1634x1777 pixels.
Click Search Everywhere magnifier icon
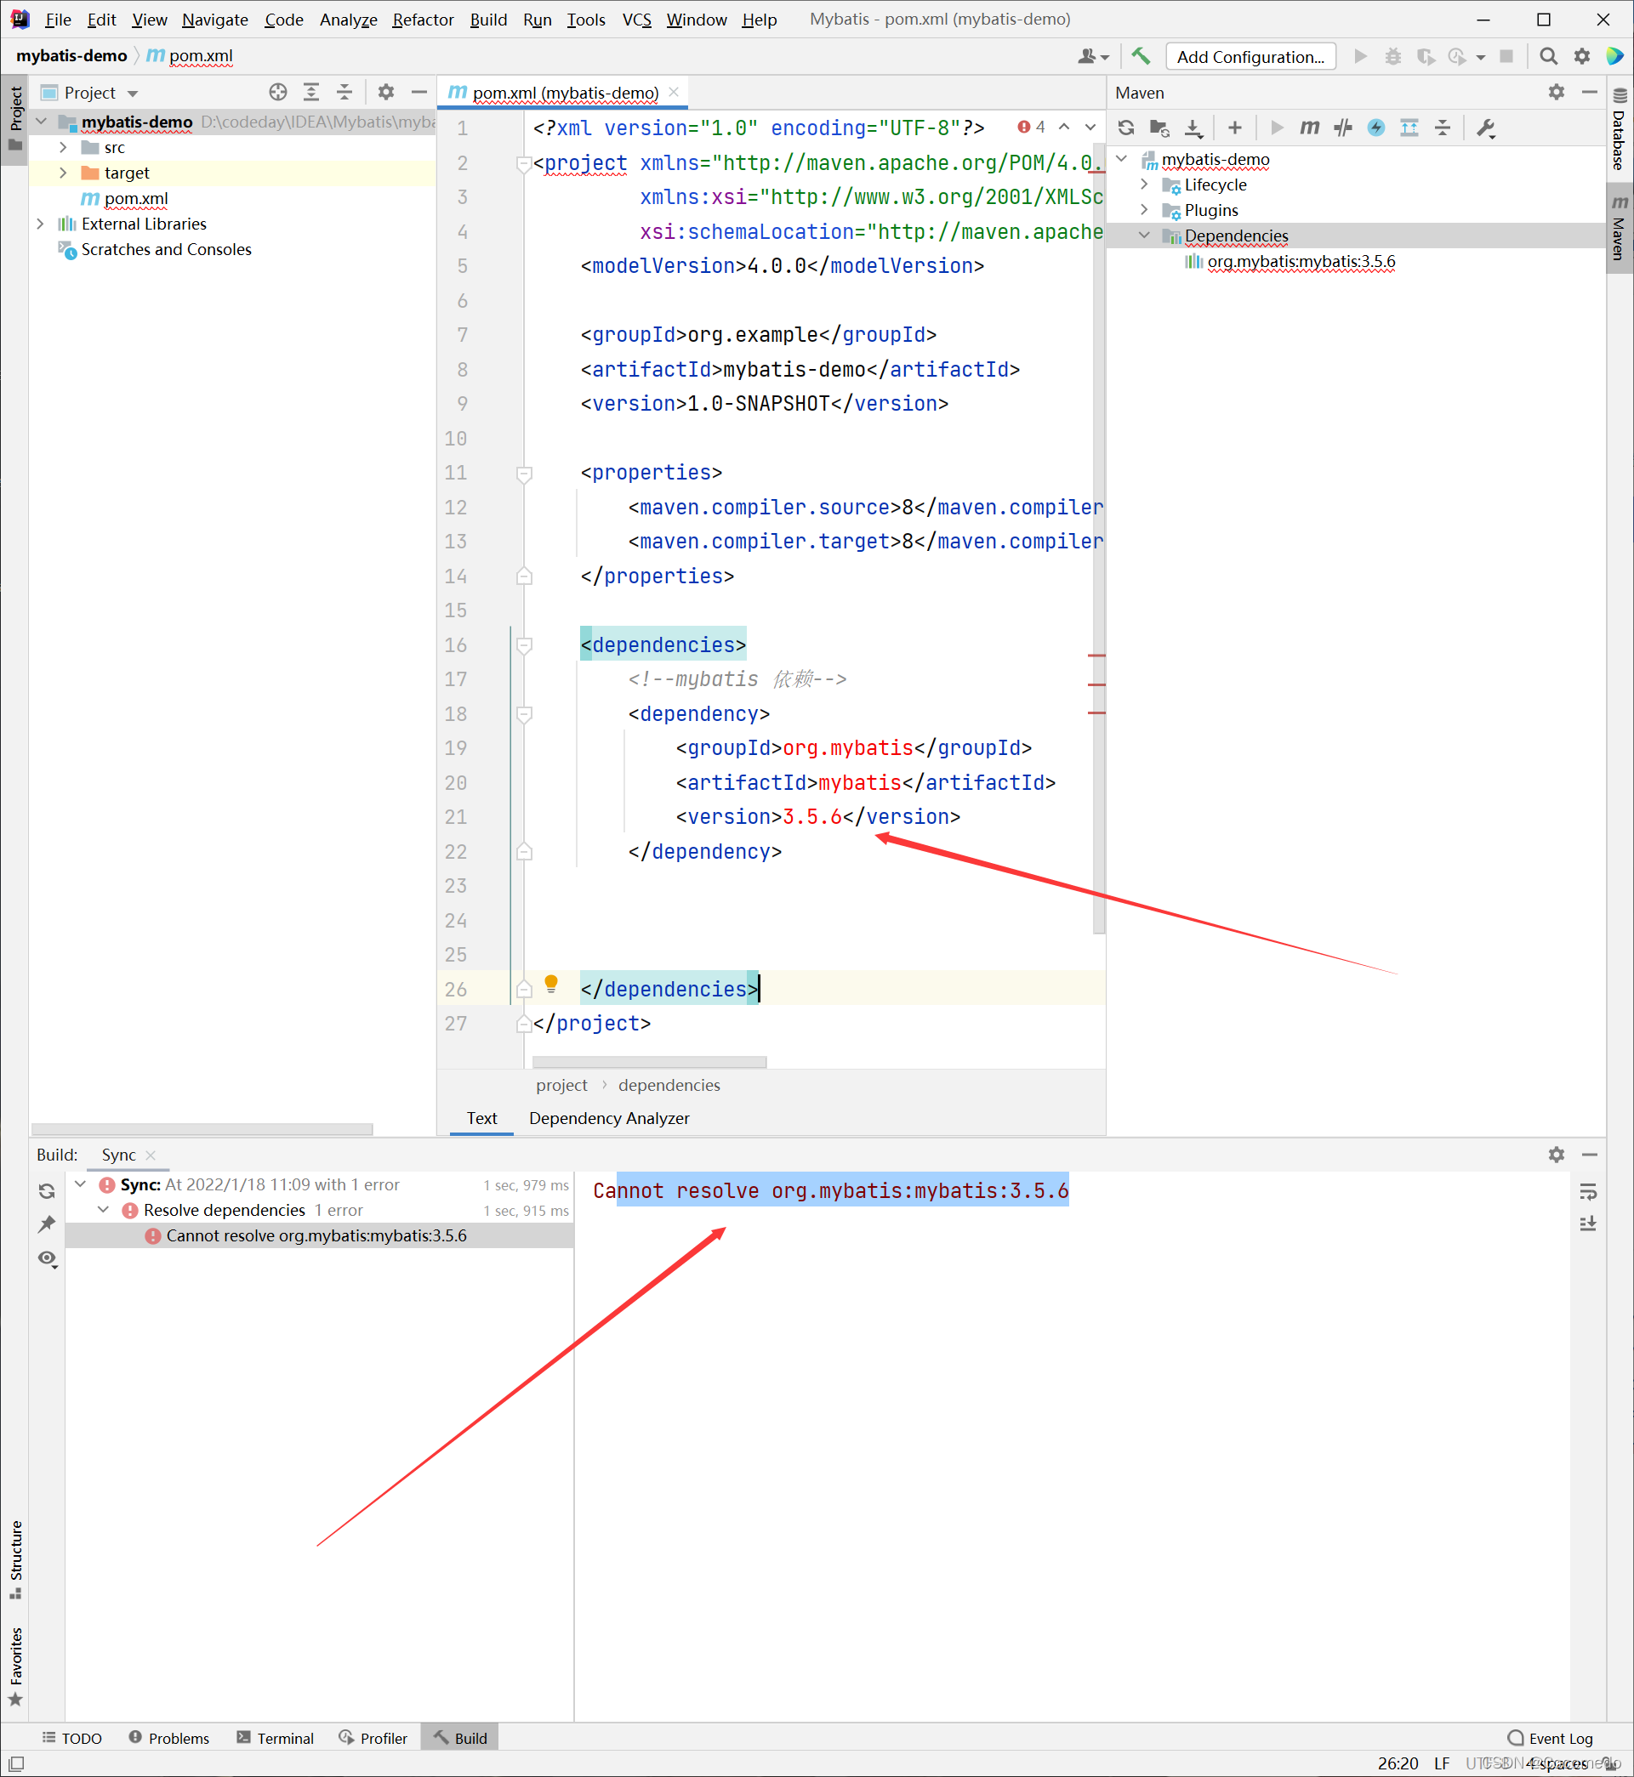[1548, 57]
